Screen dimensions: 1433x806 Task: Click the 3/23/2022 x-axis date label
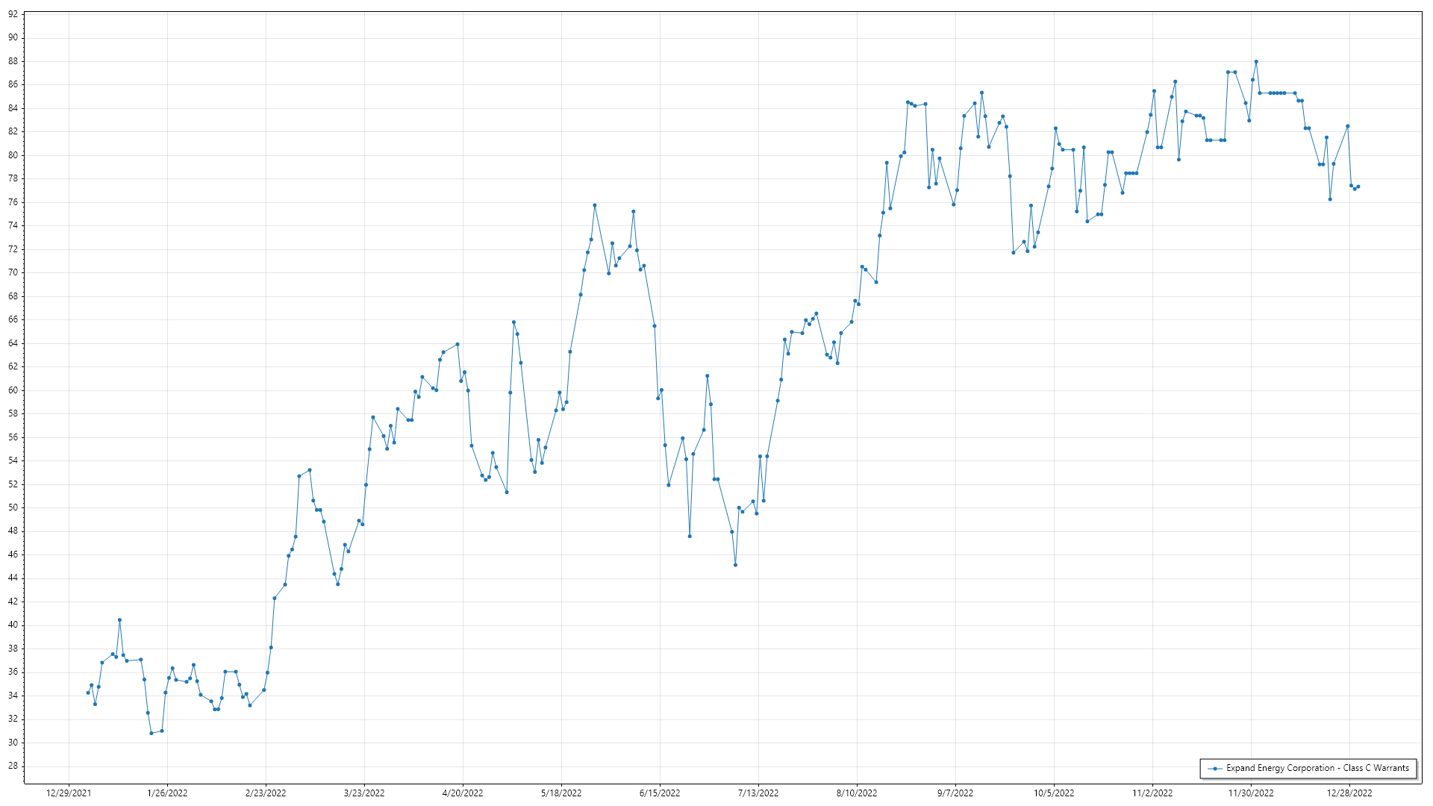point(364,793)
